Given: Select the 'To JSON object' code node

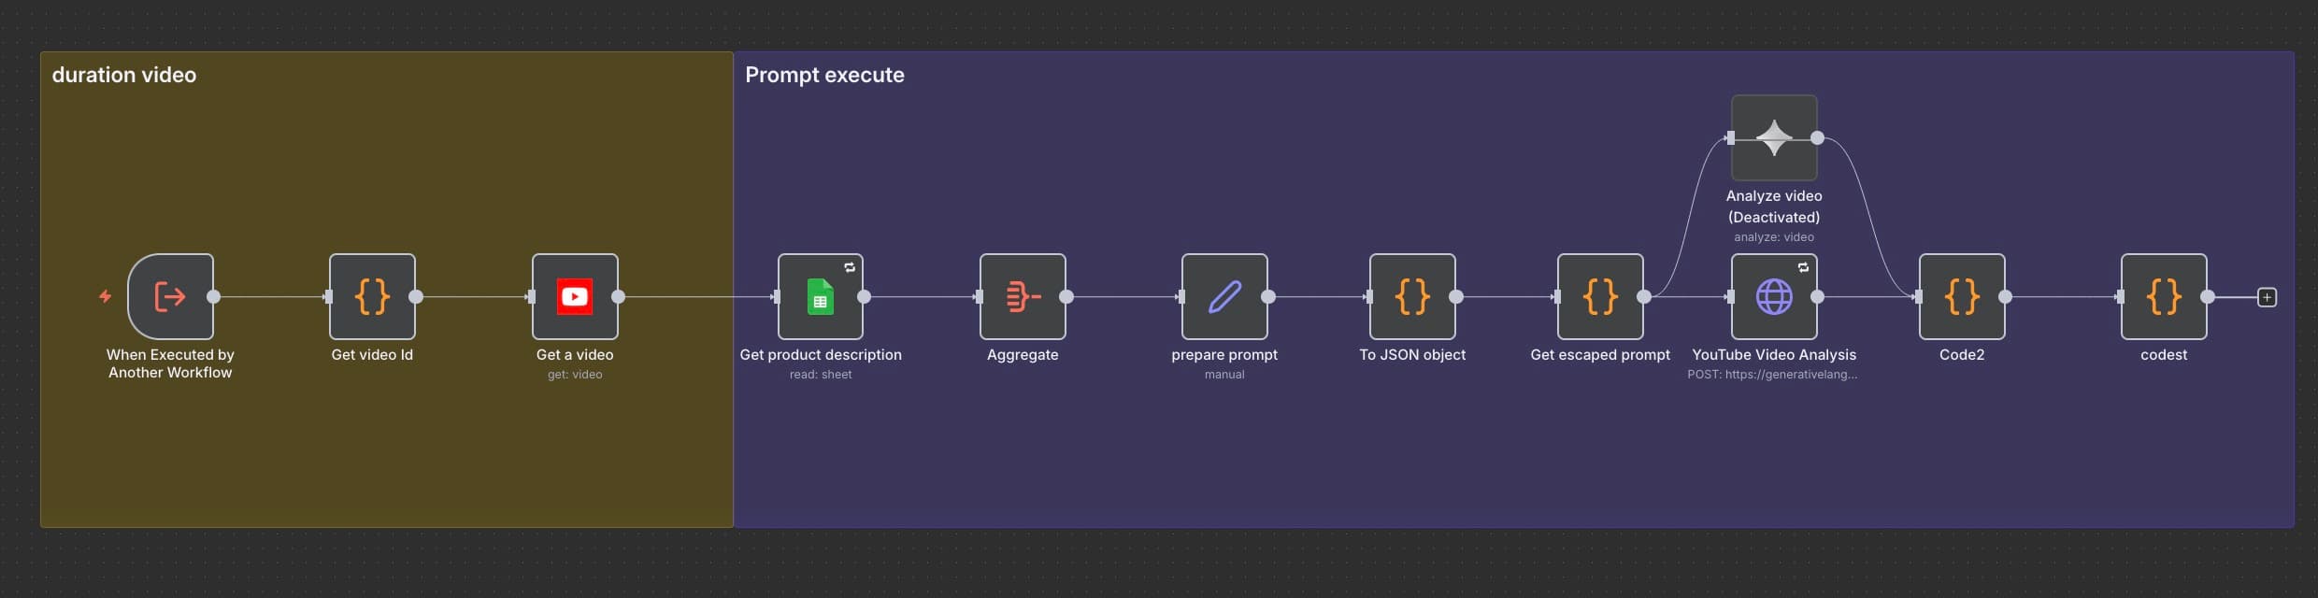Looking at the screenshot, I should tap(1412, 297).
